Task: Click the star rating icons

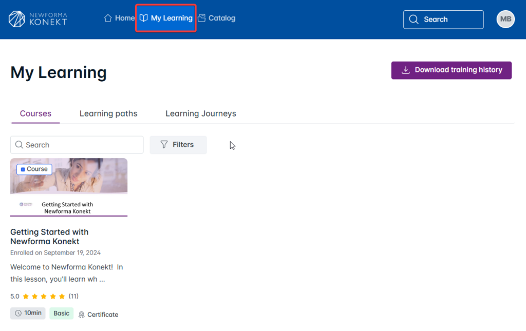Action: (x=44, y=296)
